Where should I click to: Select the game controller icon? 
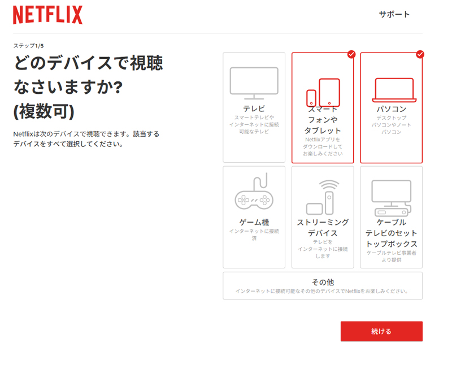pyautogui.click(x=254, y=194)
